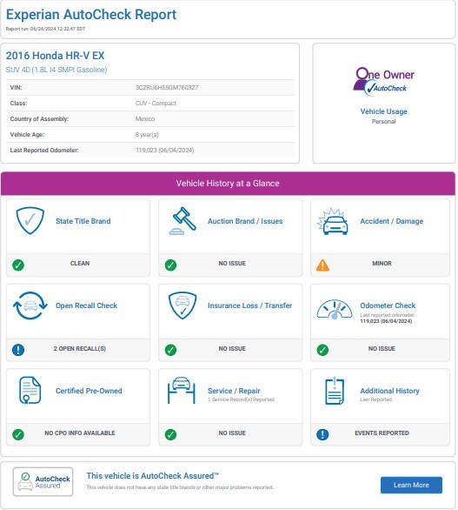
Task: Click the auction gavel icon
Action: pyautogui.click(x=183, y=221)
